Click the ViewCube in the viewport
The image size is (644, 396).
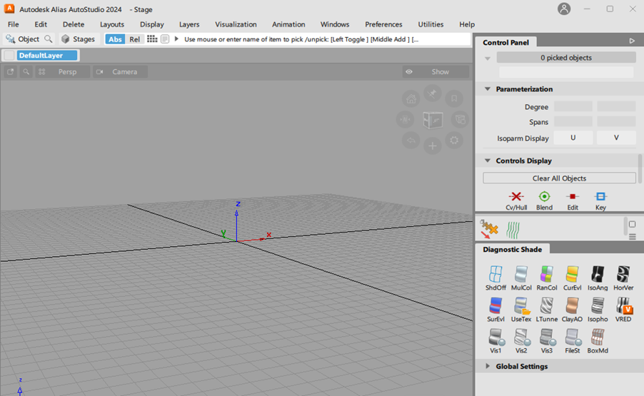pos(433,121)
